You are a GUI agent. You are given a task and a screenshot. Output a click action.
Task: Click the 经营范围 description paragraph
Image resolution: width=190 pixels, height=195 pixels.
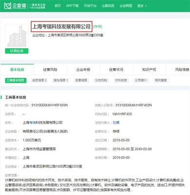(95, 185)
